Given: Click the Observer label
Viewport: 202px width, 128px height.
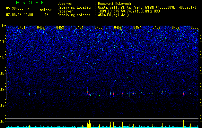Looking at the screenshot, I should [65, 4].
